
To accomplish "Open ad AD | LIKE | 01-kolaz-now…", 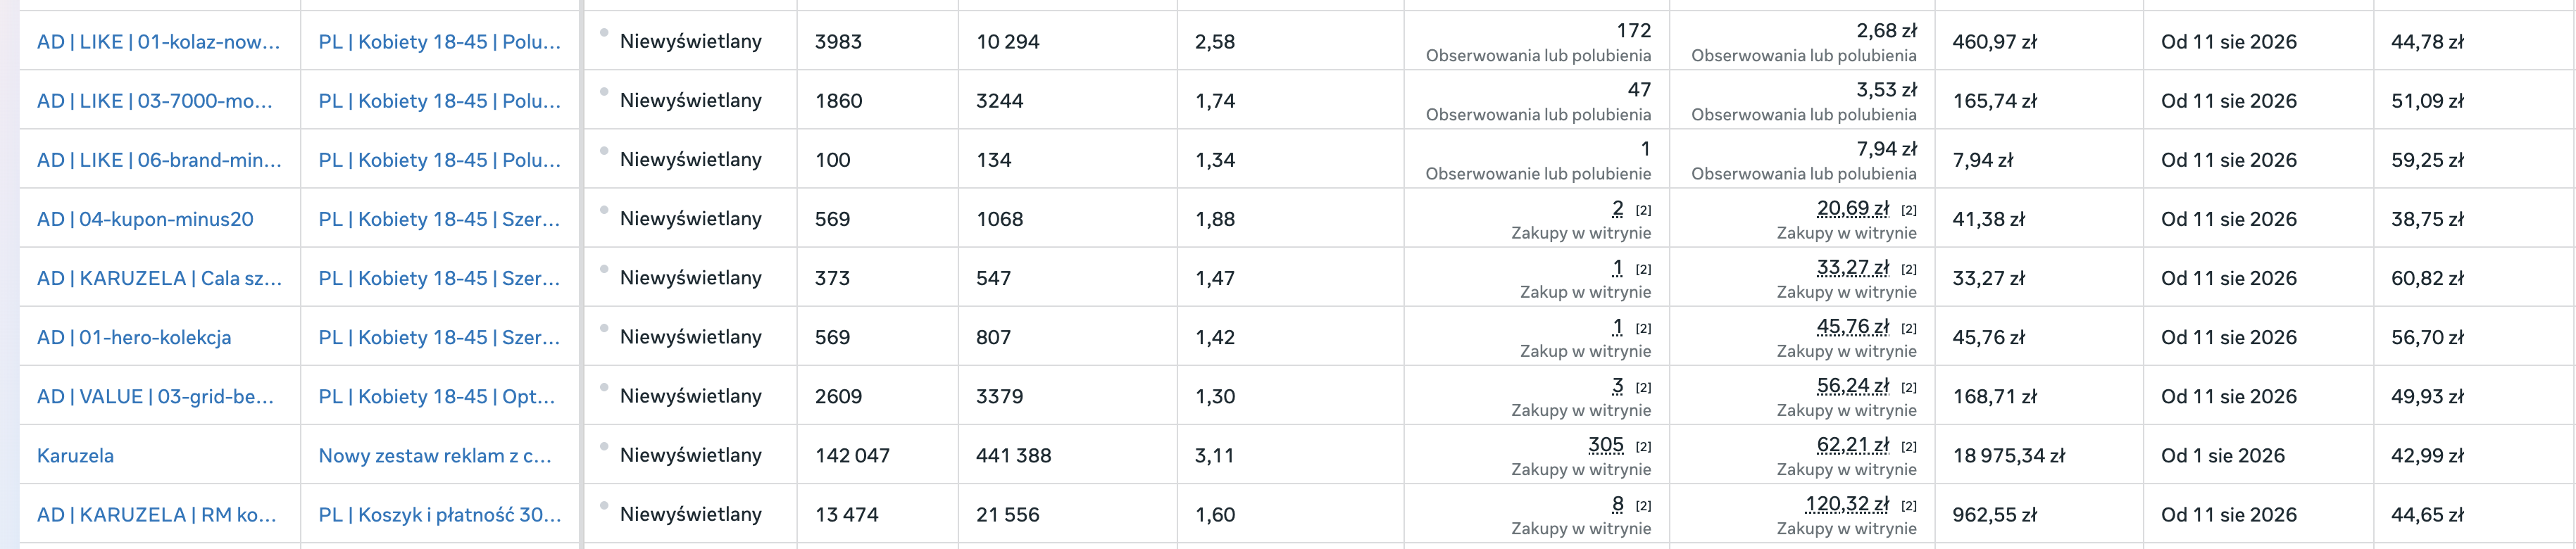I will click(x=159, y=42).
